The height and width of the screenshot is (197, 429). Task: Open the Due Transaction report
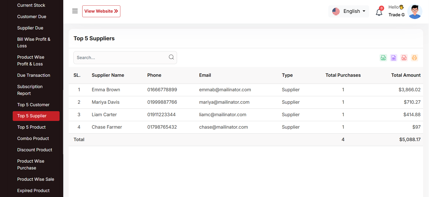tap(34, 75)
